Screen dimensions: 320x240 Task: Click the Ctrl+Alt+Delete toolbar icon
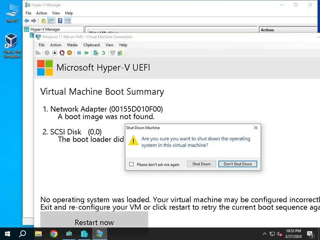click(x=38, y=53)
